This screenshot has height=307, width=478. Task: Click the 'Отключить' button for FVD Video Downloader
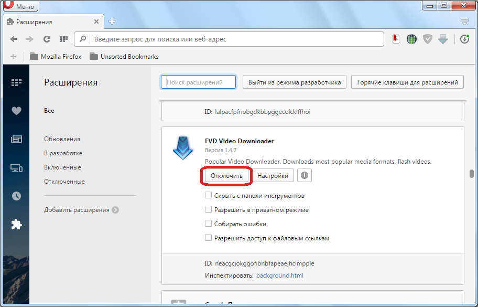(226, 176)
